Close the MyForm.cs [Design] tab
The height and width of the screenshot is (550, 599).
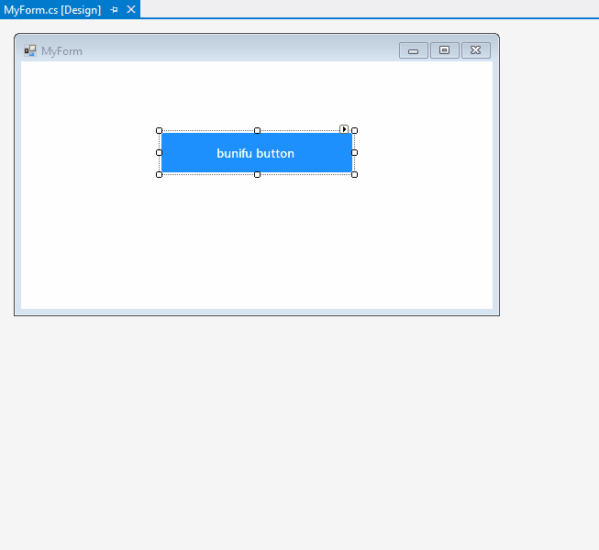[131, 9]
